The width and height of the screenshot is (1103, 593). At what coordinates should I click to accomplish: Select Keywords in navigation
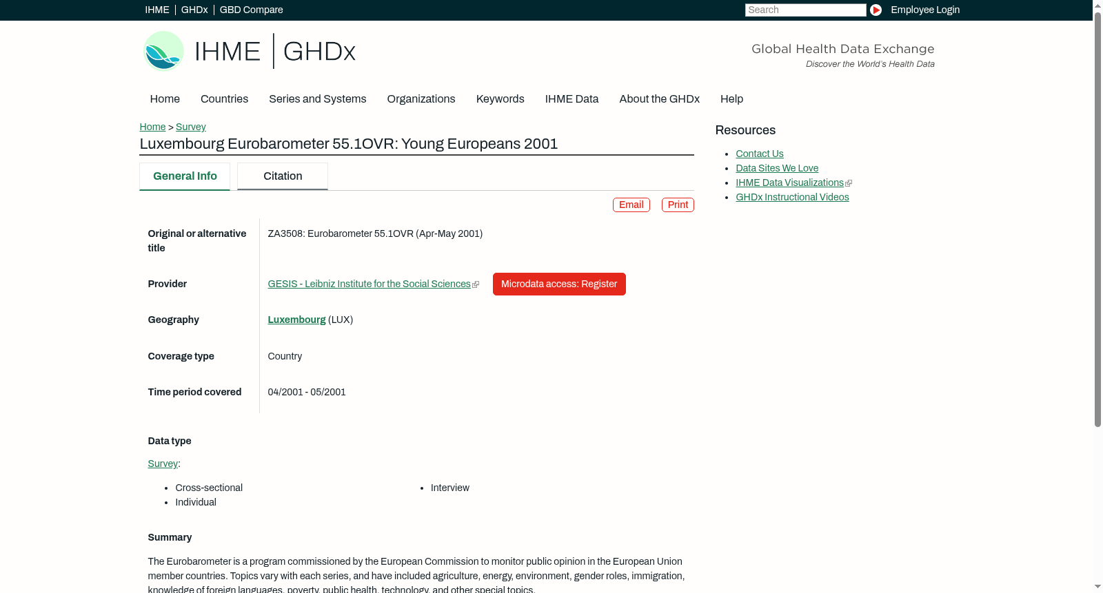(x=500, y=99)
